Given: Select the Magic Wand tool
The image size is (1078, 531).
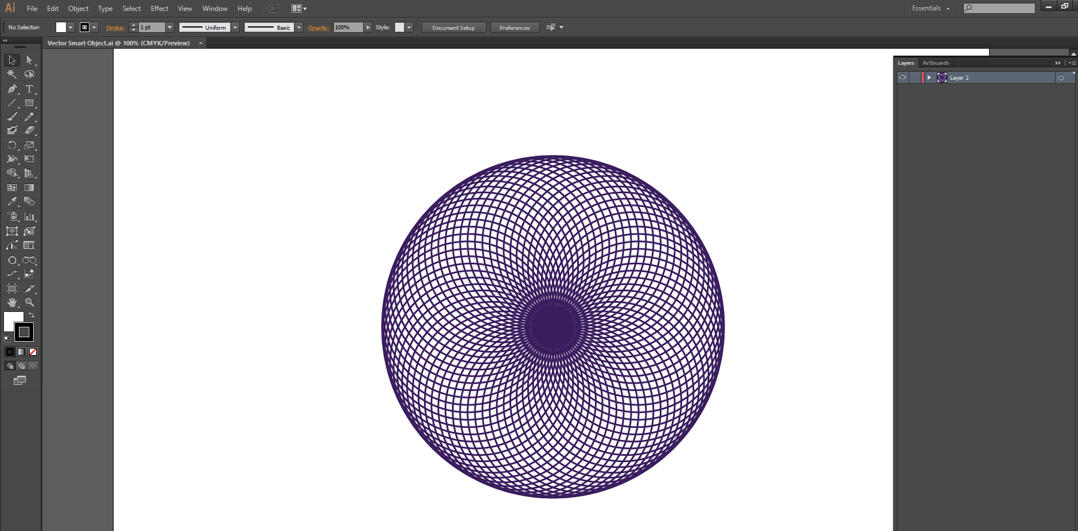Looking at the screenshot, I should click(x=12, y=74).
